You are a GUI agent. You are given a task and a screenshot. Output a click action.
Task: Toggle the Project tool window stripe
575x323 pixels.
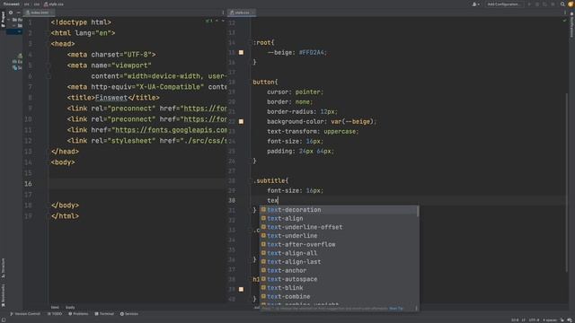click(x=3, y=19)
